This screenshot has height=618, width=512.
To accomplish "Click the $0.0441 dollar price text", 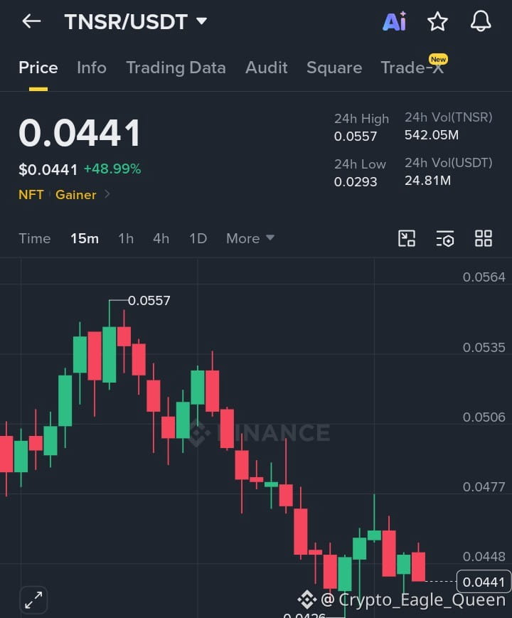I will [x=48, y=169].
